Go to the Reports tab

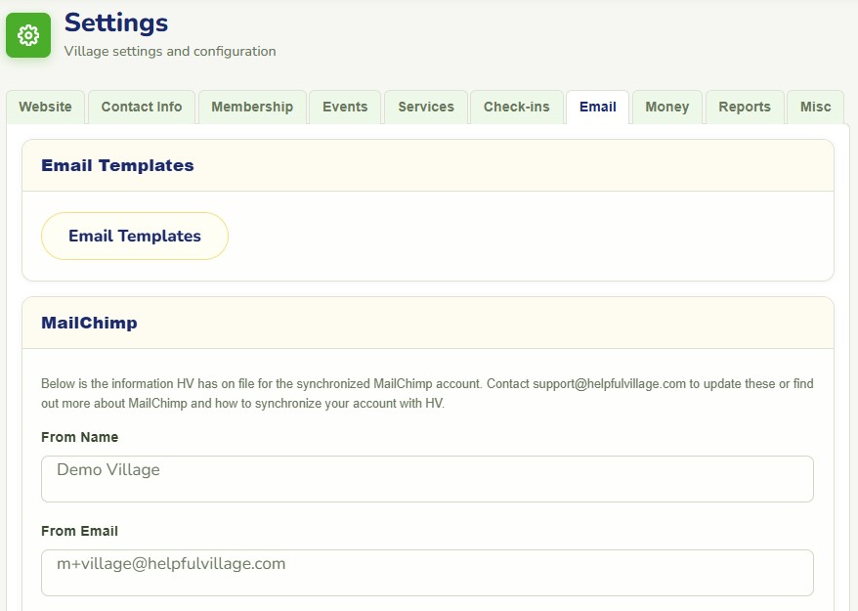[745, 107]
